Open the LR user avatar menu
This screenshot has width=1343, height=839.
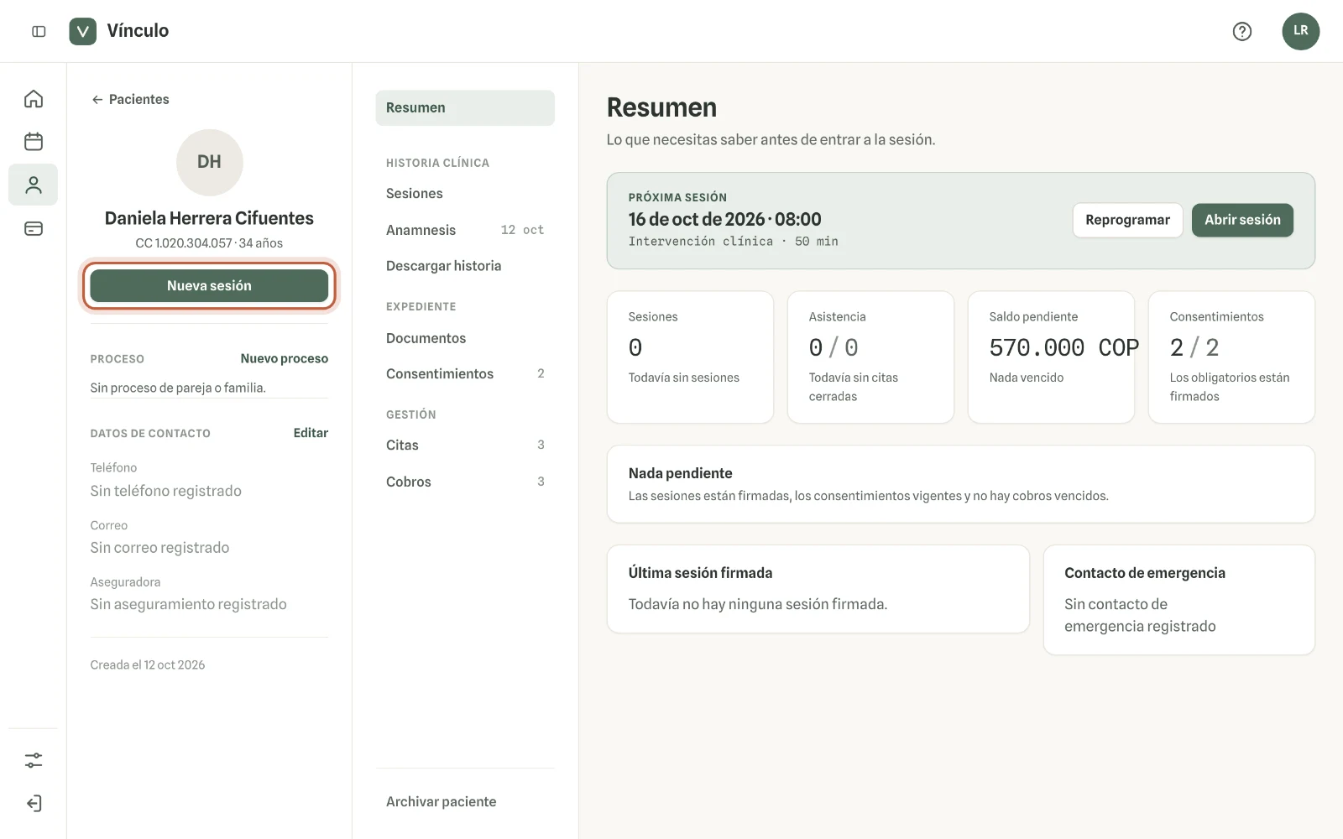tap(1300, 31)
